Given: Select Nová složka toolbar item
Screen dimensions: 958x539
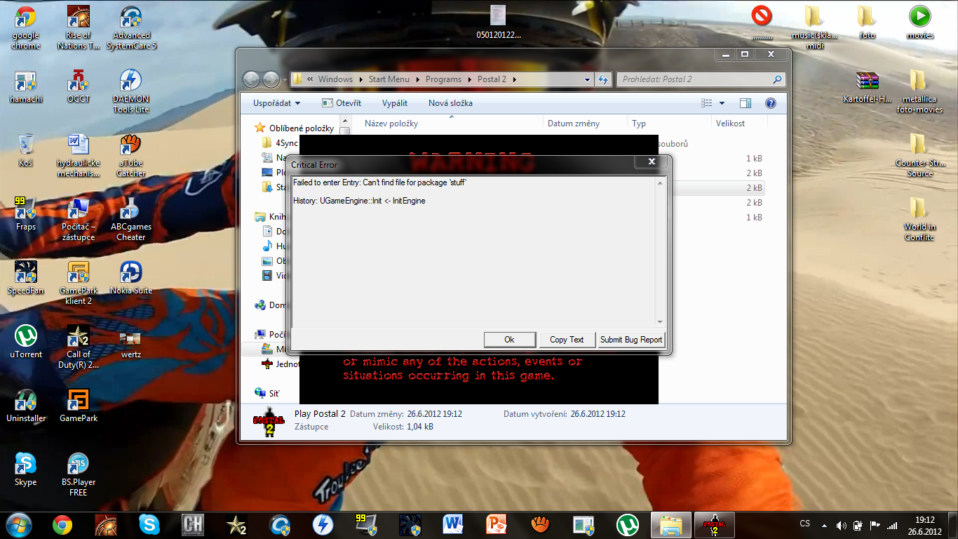Looking at the screenshot, I should (450, 103).
